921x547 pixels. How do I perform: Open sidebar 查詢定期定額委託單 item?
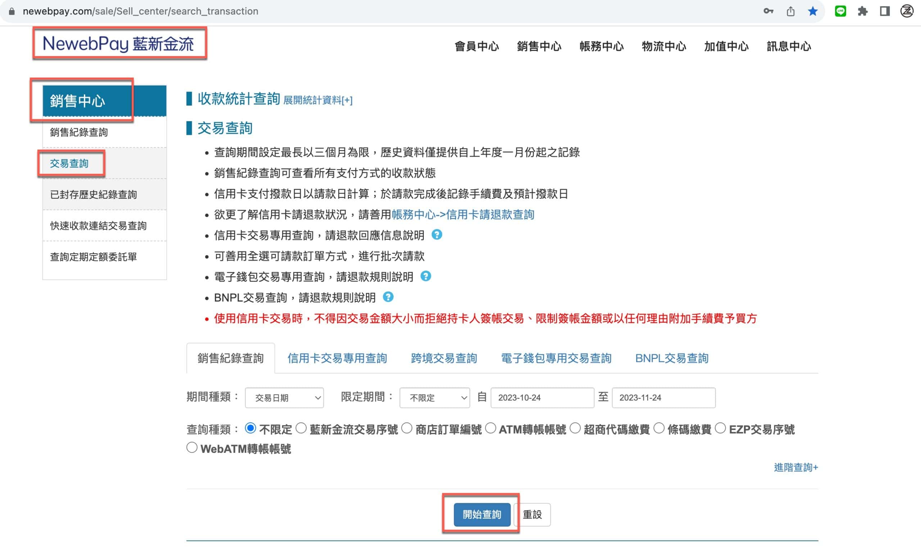104,257
